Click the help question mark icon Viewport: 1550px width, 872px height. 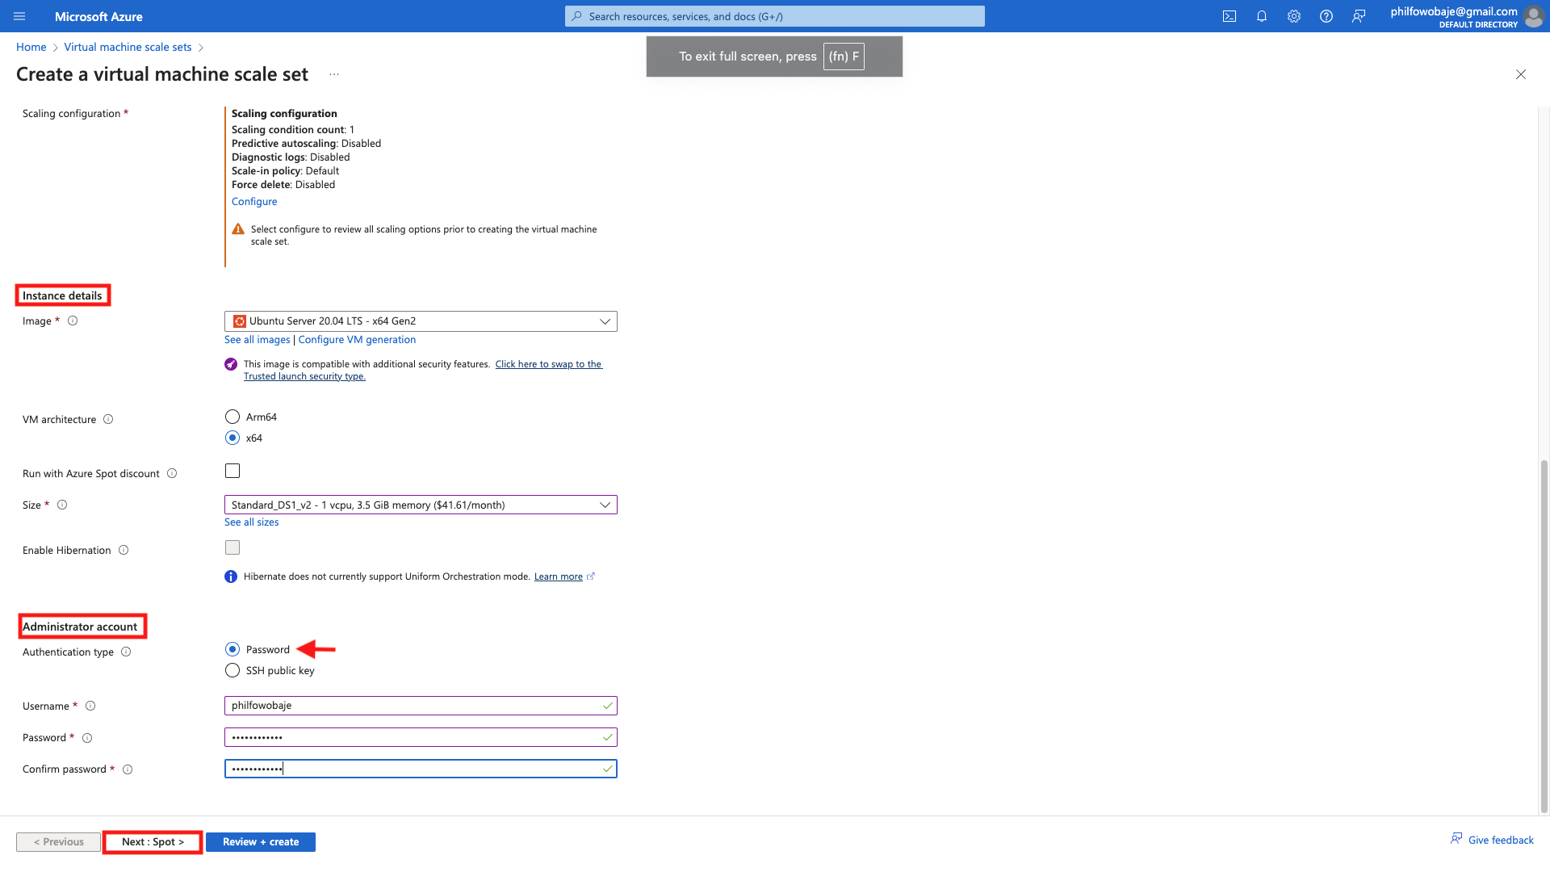pos(1326,16)
